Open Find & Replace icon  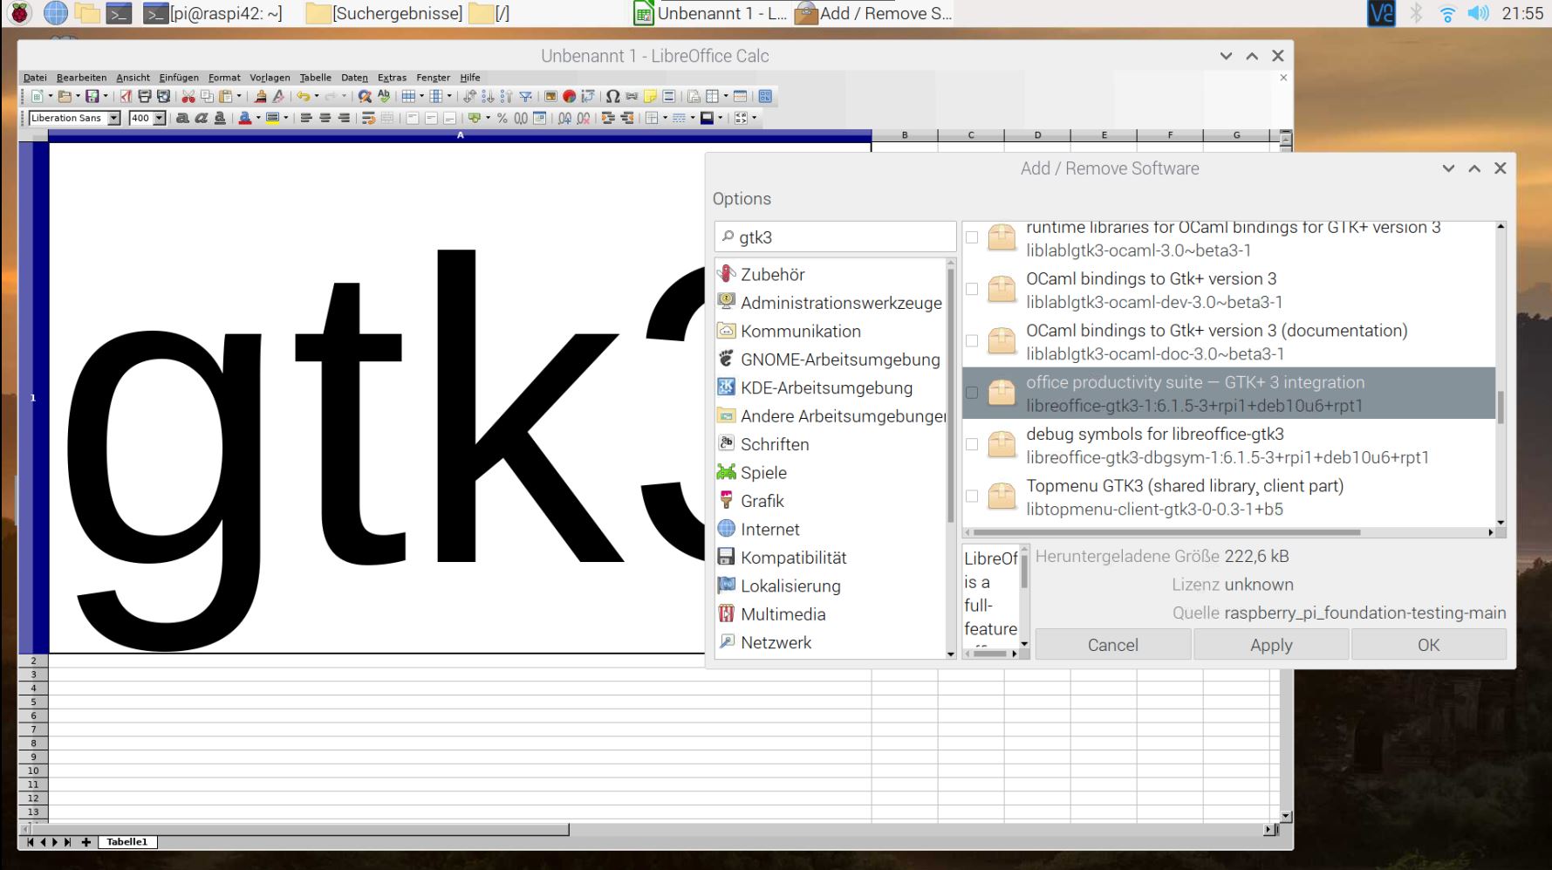(x=365, y=96)
